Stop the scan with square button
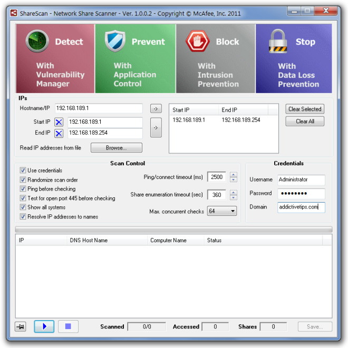 tap(68, 326)
